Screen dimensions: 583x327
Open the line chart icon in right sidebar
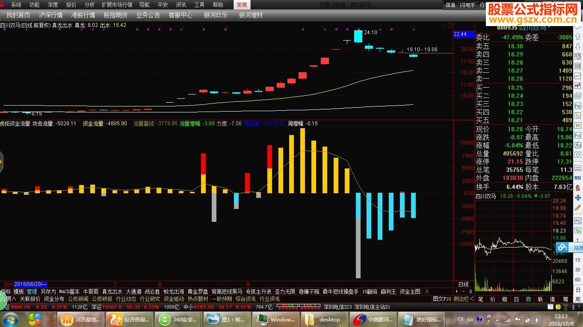coord(577,75)
